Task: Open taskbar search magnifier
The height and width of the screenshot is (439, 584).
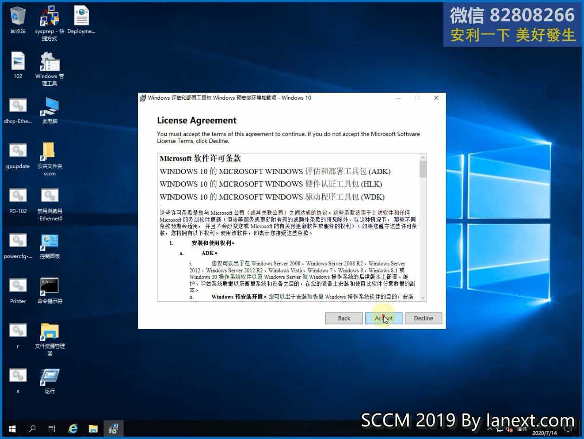Action: 32,429
